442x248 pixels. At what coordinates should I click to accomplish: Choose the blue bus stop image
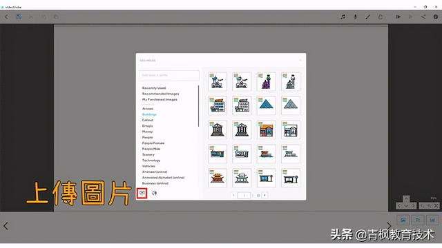pos(266,178)
